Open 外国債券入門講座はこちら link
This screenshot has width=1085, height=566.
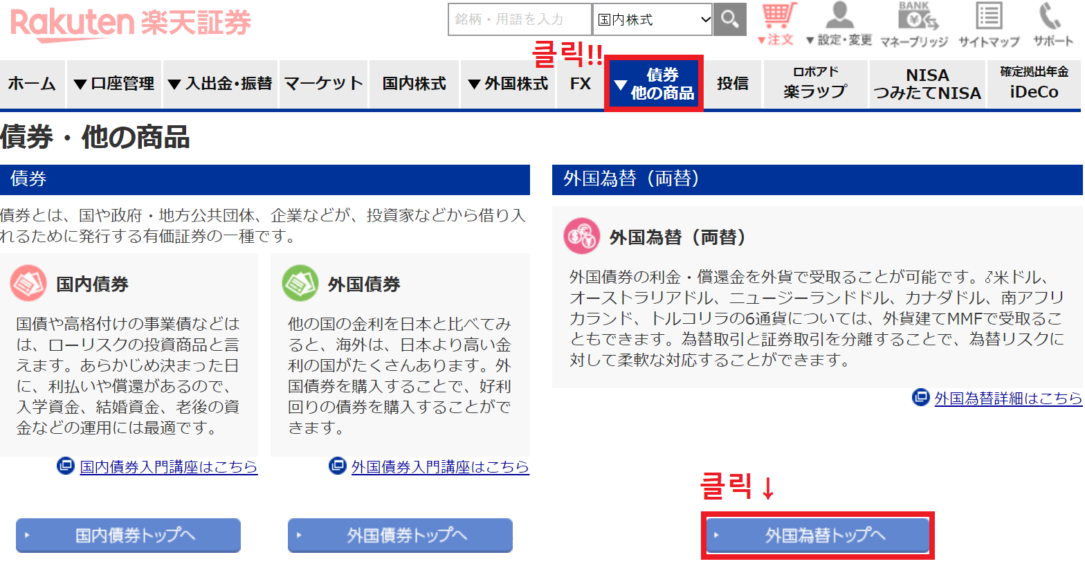tap(440, 466)
